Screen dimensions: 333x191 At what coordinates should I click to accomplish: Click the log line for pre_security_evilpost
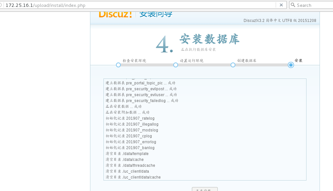[141, 89]
